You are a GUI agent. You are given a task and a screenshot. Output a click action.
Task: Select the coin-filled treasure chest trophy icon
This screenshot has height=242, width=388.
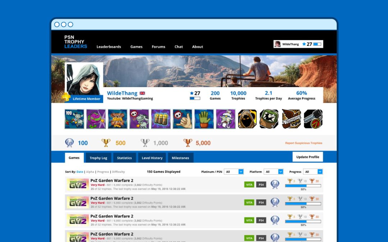(117, 119)
